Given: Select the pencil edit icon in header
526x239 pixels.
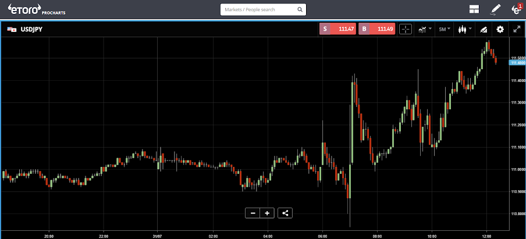Looking at the screenshot, I should (x=496, y=9).
